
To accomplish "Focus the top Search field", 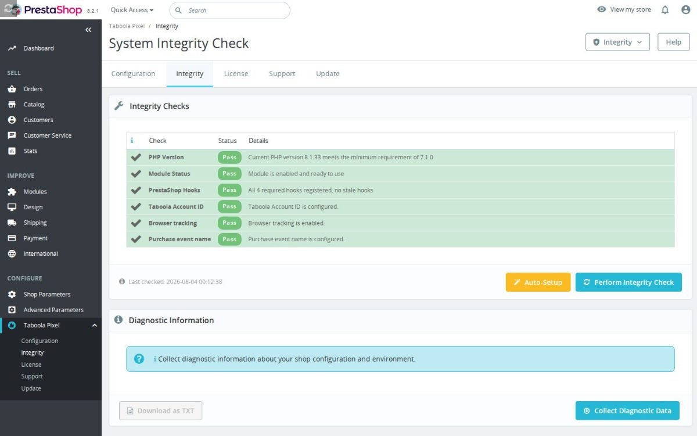I will pos(229,10).
